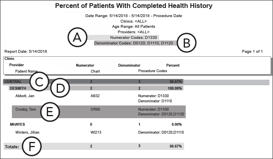The width and height of the screenshot is (273, 159).
Task: Click chart number CR95
Action: pyautogui.click(x=95, y=109)
